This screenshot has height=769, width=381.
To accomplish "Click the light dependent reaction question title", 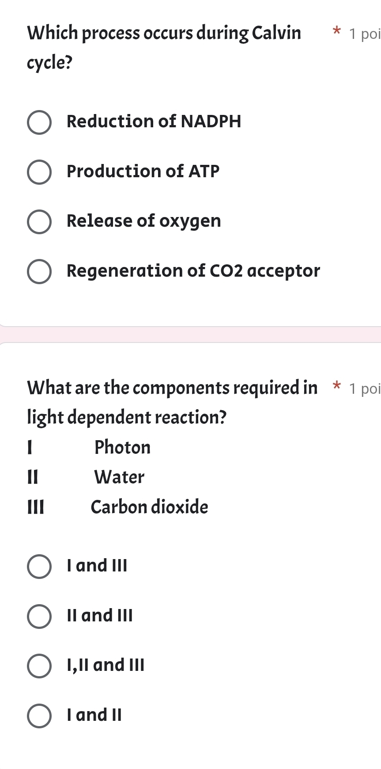I will 172,401.
